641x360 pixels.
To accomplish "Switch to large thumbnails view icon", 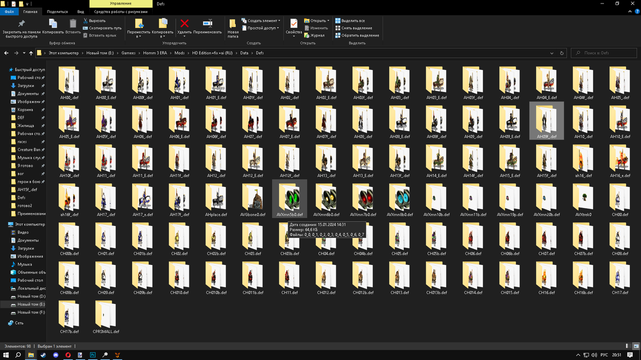I will [x=635, y=346].
